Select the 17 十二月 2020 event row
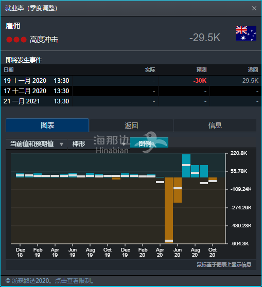 (131, 91)
